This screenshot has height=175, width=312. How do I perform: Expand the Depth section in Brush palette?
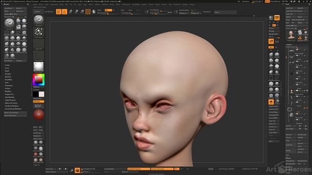7,71
